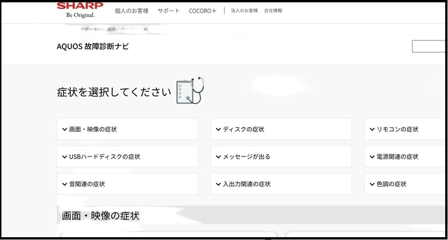The width and height of the screenshot is (448, 240).
Task: Expand 画面・映像の症状 category
Action: click(128, 129)
